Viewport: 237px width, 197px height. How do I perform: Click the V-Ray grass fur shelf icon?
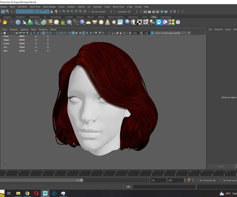coord(63,22)
